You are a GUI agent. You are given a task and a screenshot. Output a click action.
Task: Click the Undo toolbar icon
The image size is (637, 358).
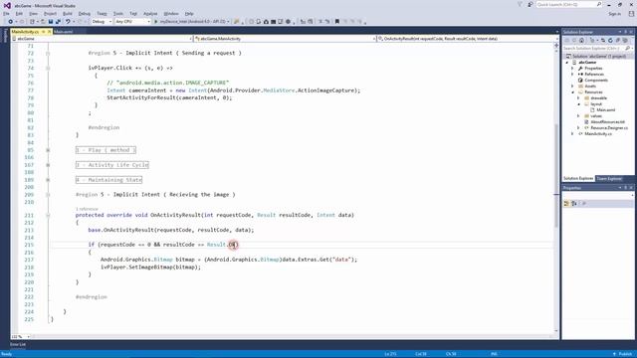coord(68,22)
